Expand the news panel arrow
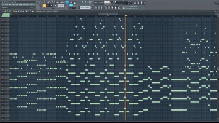The height and width of the screenshot is (123, 219). click(144, 8)
